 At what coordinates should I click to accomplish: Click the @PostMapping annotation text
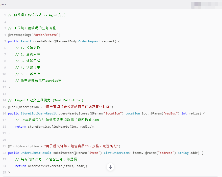tap(19, 35)
